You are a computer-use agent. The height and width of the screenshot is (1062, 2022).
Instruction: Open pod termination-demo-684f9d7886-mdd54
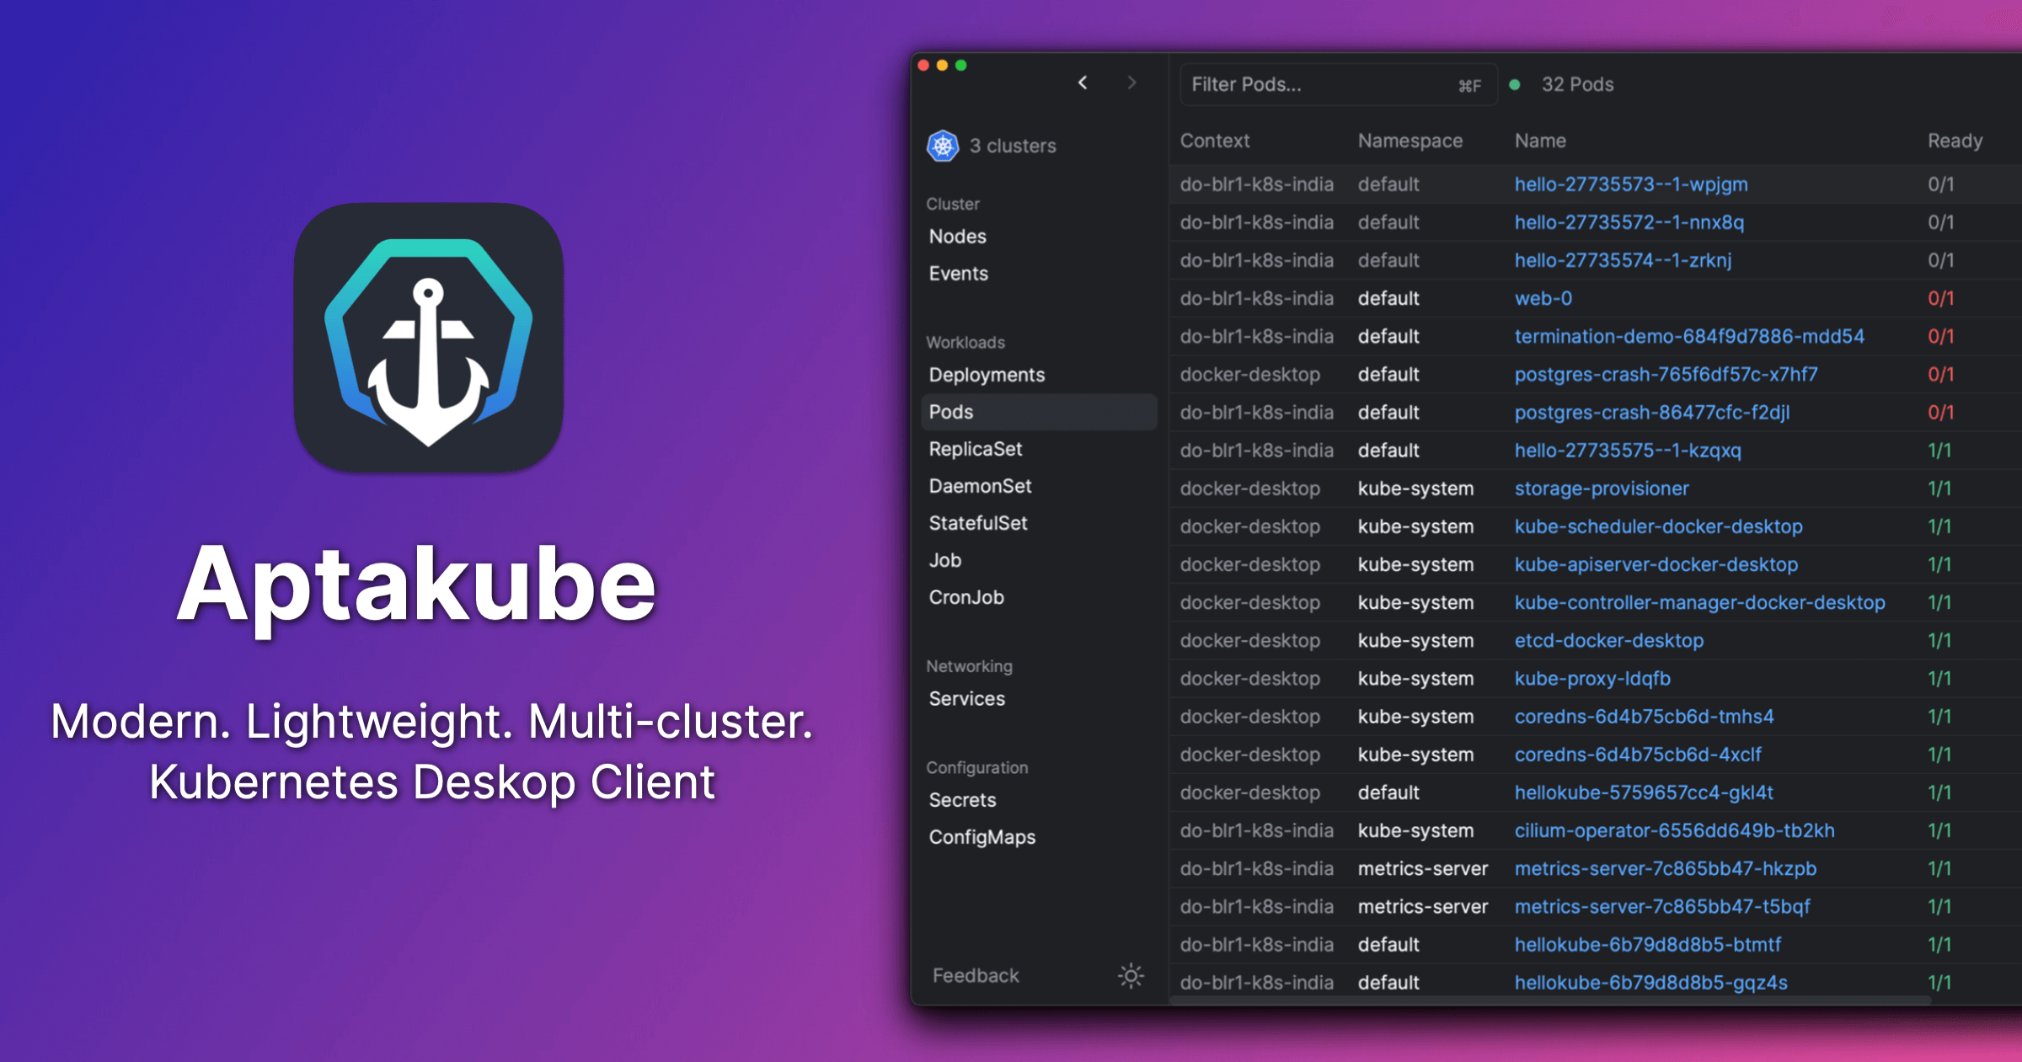click(1689, 336)
